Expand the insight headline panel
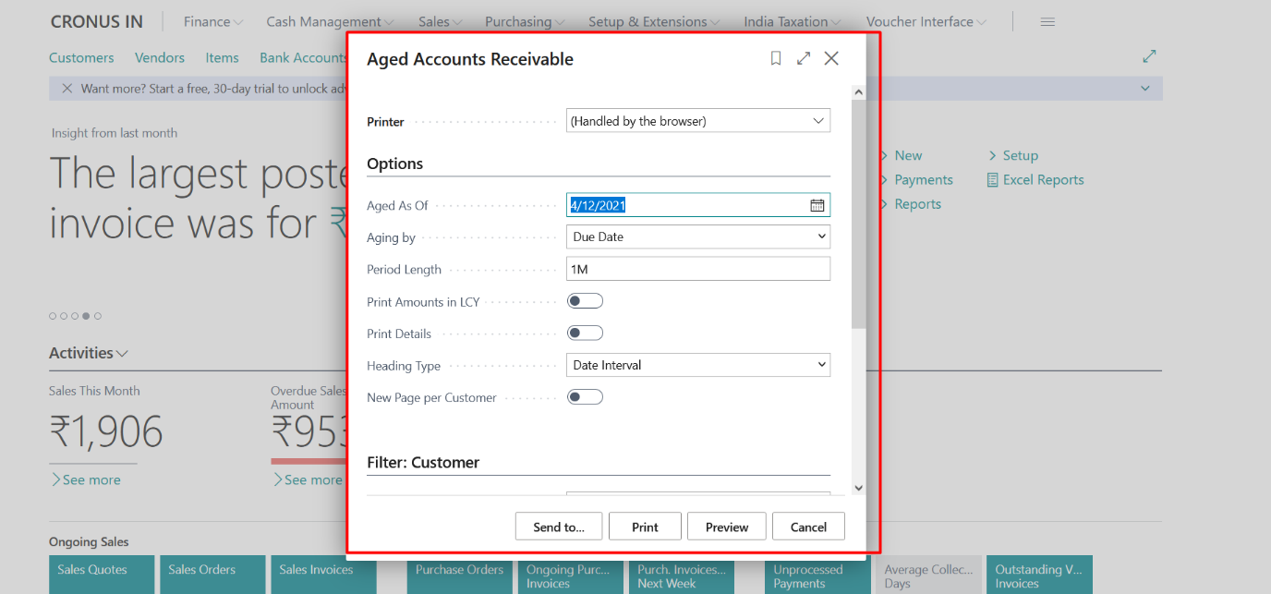Screen dimensions: 1271x594 [x=1148, y=55]
